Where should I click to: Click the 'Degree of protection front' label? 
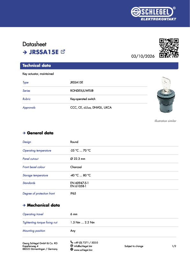coord(39,194)
